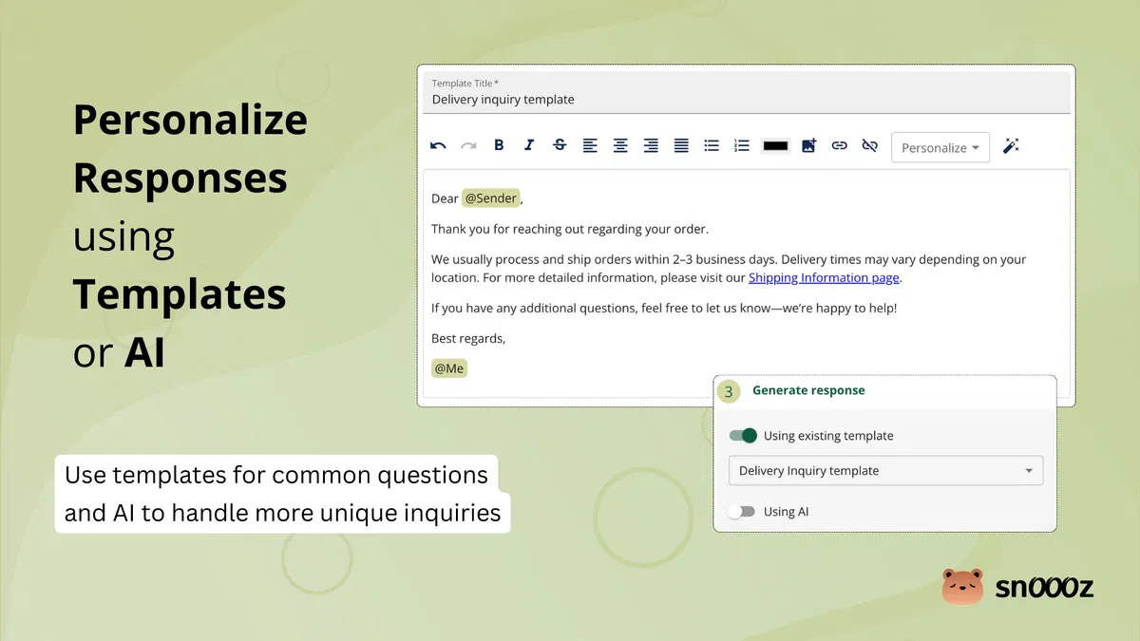Apply strikethrough formatting
Screen dimensions: 1140x641
point(560,145)
